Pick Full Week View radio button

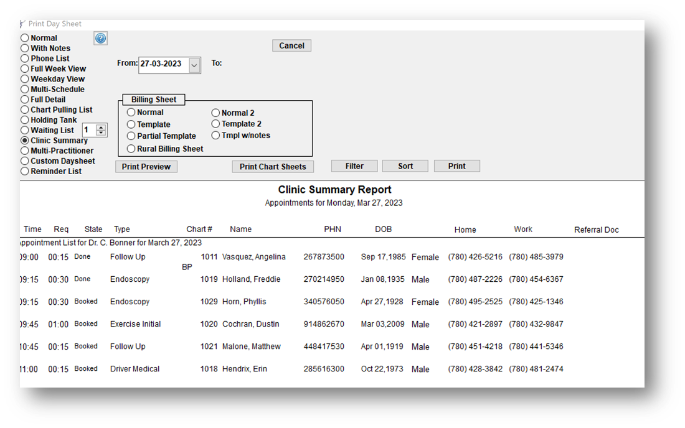tap(24, 68)
